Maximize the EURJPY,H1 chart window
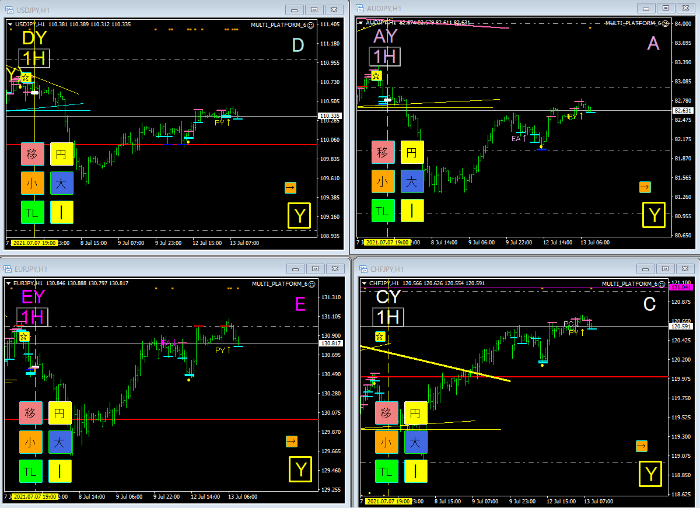The image size is (700, 508). point(315,269)
